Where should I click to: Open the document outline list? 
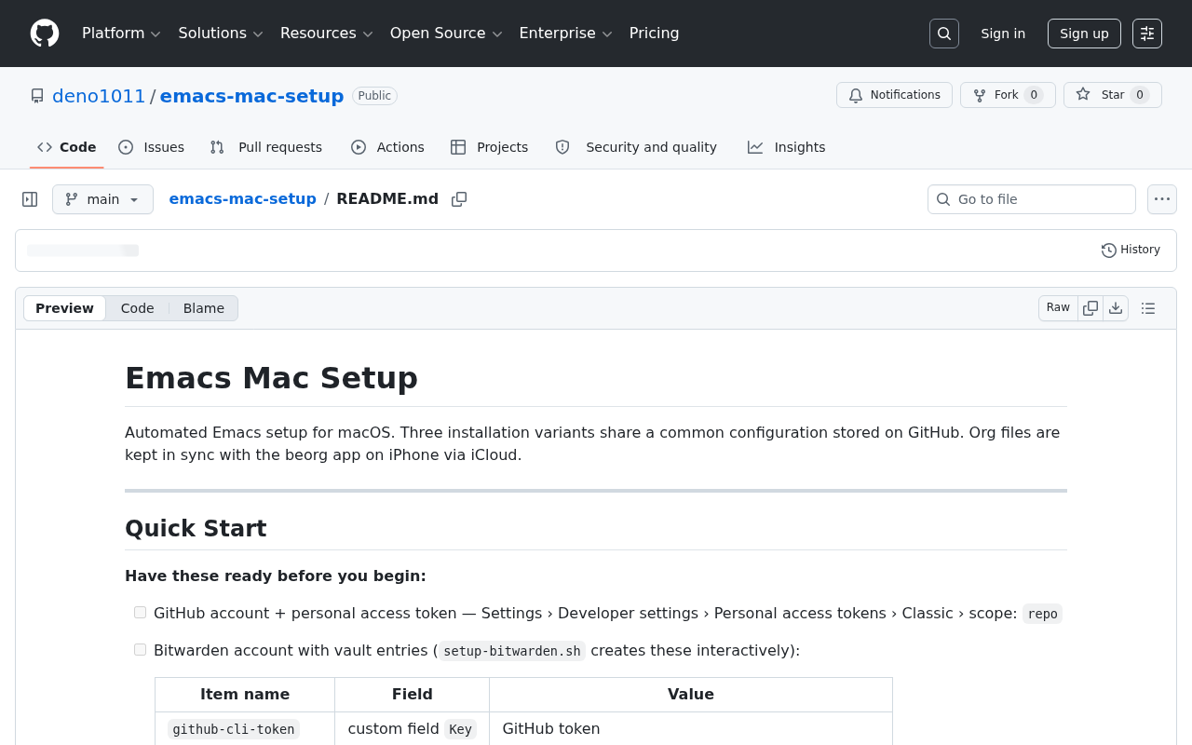[x=1148, y=308]
